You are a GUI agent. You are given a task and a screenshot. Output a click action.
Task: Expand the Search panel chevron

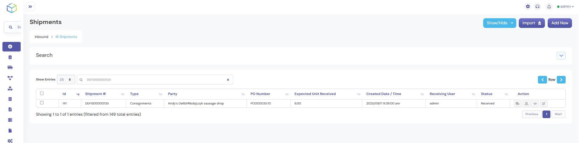[x=561, y=56]
